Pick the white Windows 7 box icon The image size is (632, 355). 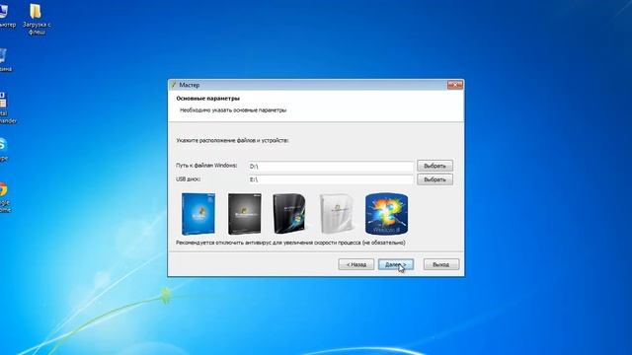(337, 214)
